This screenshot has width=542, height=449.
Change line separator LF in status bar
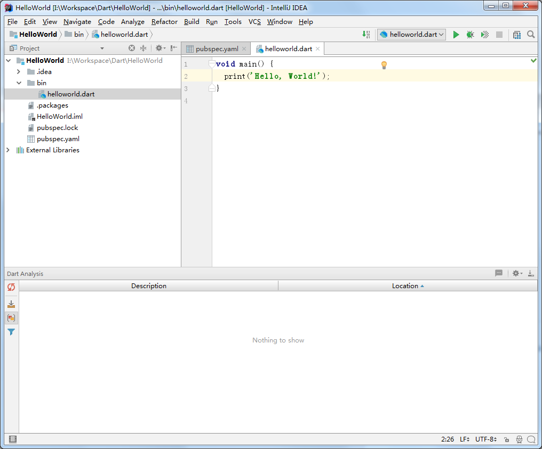465,439
